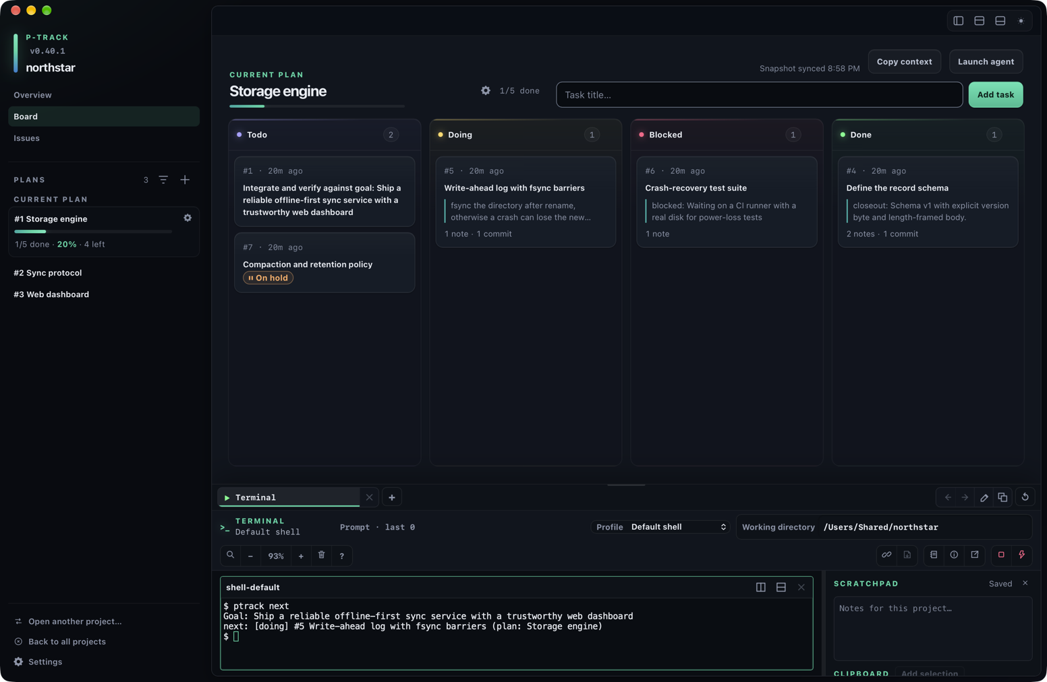Click the restart icon in the terminal bar
The image size is (1047, 682).
coord(1025,497)
